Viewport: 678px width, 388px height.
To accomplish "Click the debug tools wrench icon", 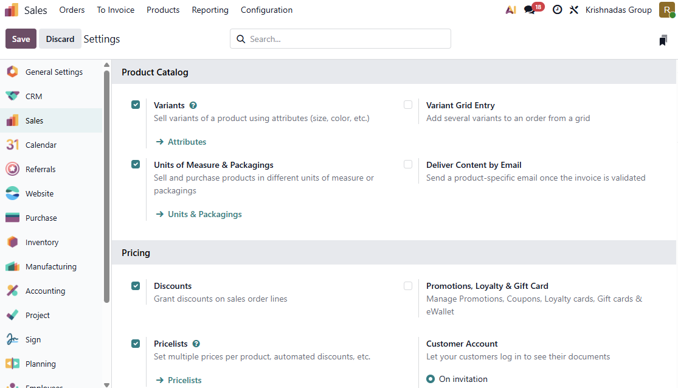I will (x=574, y=10).
